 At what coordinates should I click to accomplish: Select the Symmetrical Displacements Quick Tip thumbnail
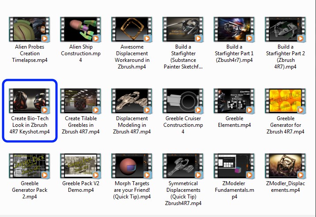[183, 166]
